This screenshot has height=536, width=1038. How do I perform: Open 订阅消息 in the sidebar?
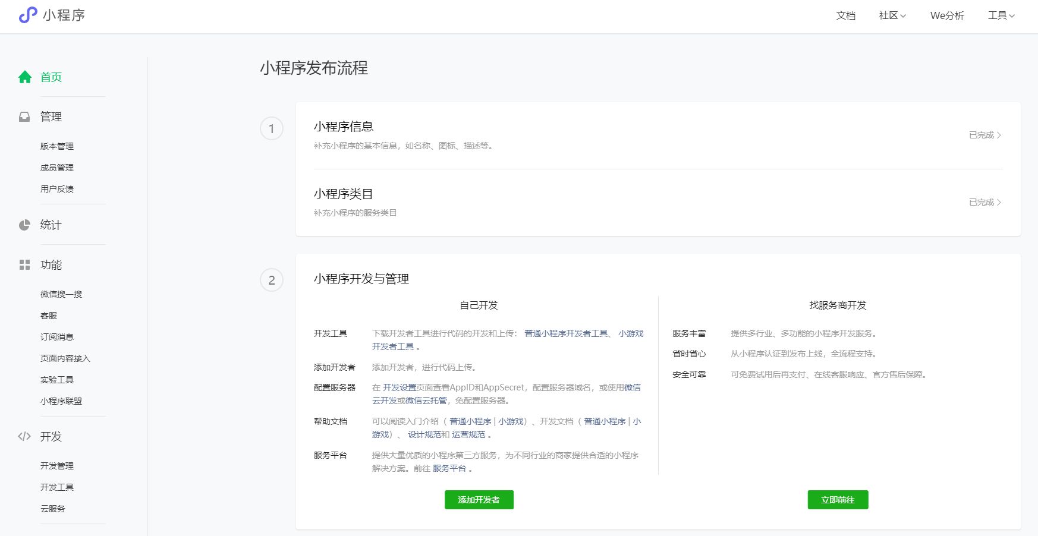[x=57, y=337]
